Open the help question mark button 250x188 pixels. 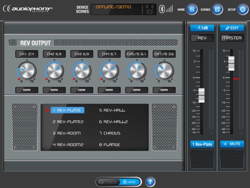150,182
